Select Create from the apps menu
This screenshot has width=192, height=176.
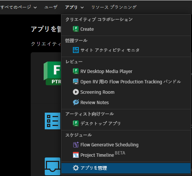tap(126, 29)
